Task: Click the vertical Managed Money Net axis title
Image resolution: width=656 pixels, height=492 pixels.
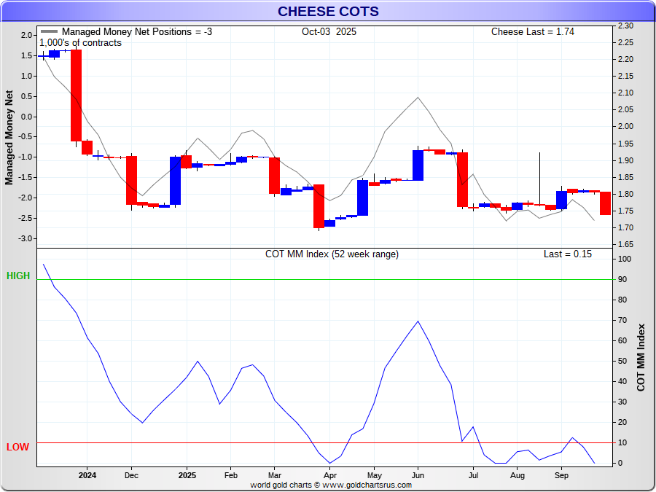Action: [9, 136]
